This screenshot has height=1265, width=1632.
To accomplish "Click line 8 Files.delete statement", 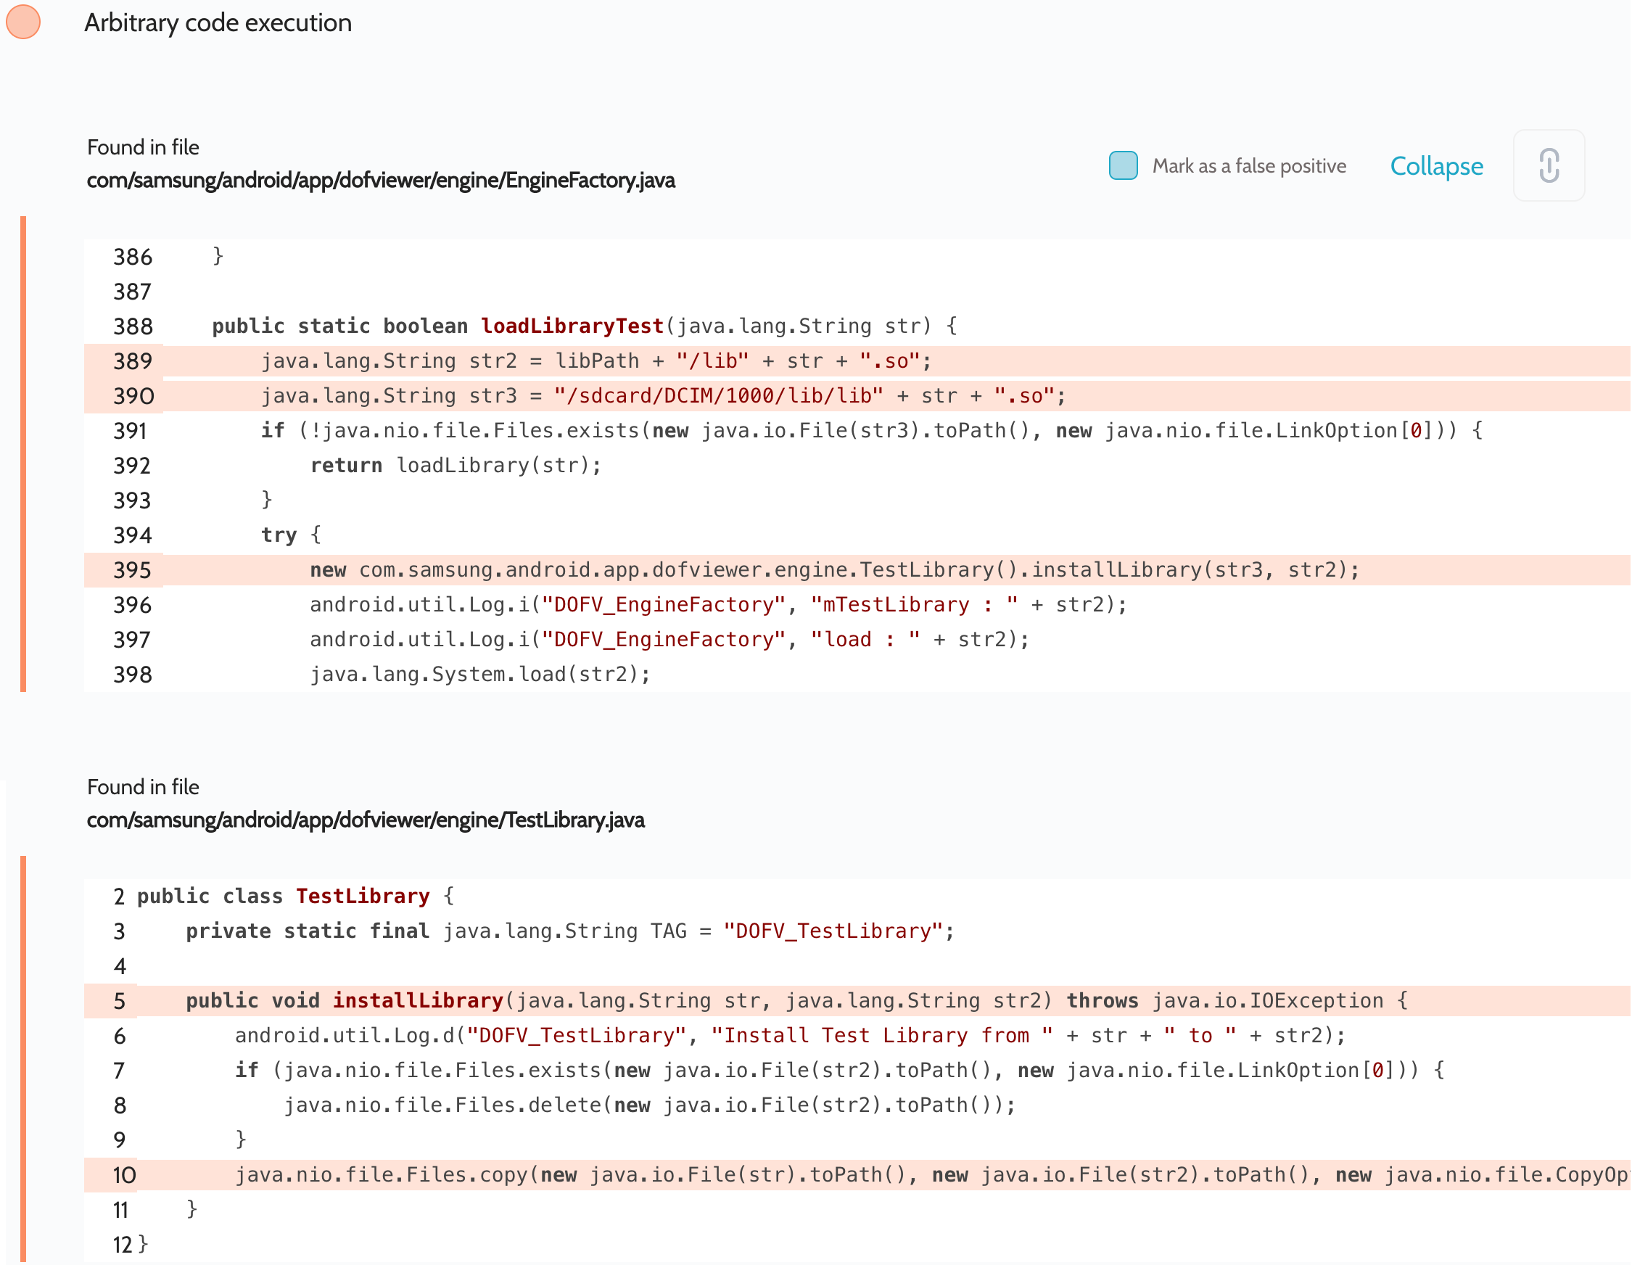I will tap(648, 1105).
